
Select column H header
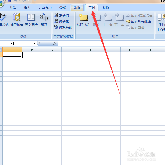(x=150, y=50)
